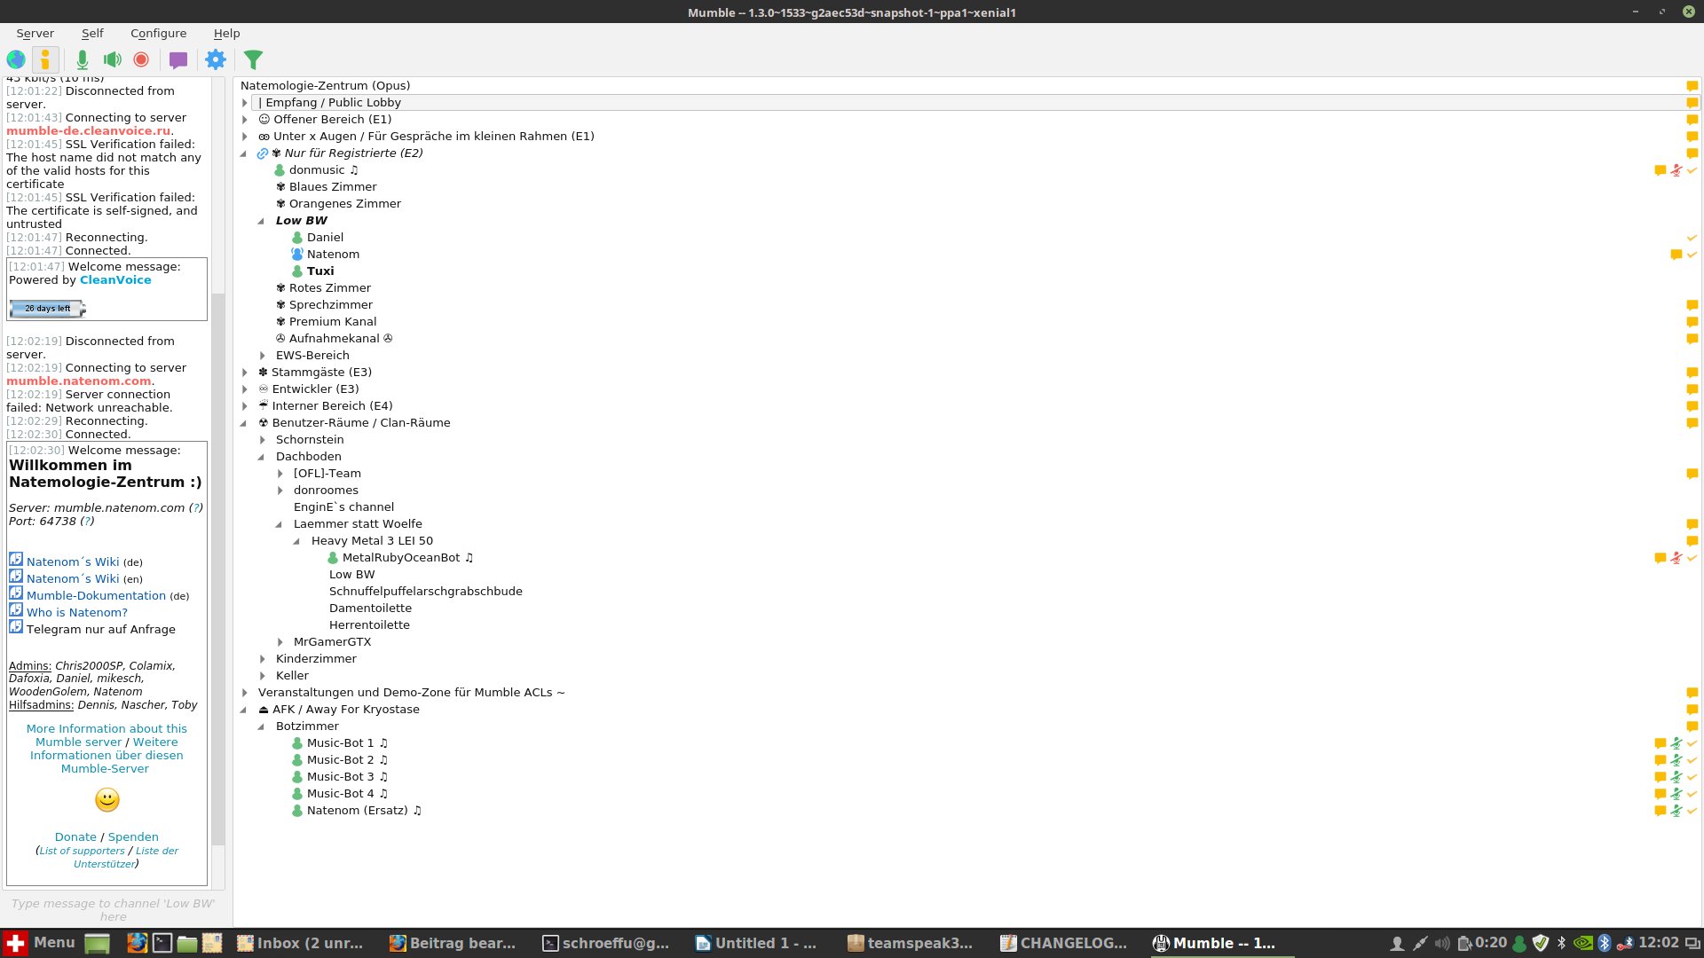Open server information icon
This screenshot has height=958, width=1704.
pyautogui.click(x=45, y=59)
